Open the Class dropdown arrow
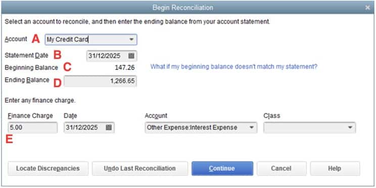 point(350,128)
